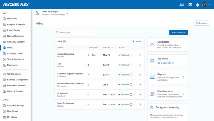The height and width of the screenshot is (121, 214).
Task: Click Post a new job button
Action: (x=179, y=33)
